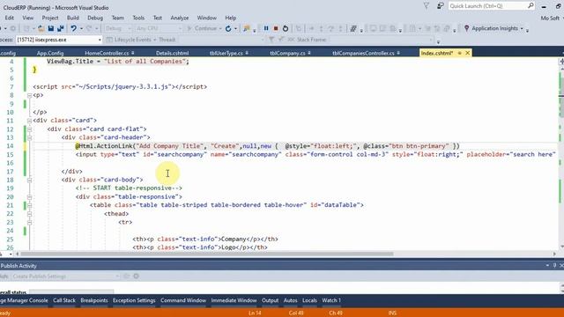Close the Index.cshtml tab
Screen dimensions: 564x317
coord(468,53)
